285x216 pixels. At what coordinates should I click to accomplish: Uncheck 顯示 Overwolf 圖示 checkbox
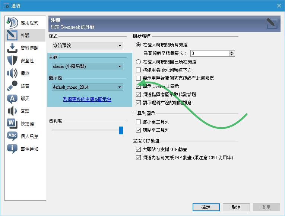click(138, 86)
